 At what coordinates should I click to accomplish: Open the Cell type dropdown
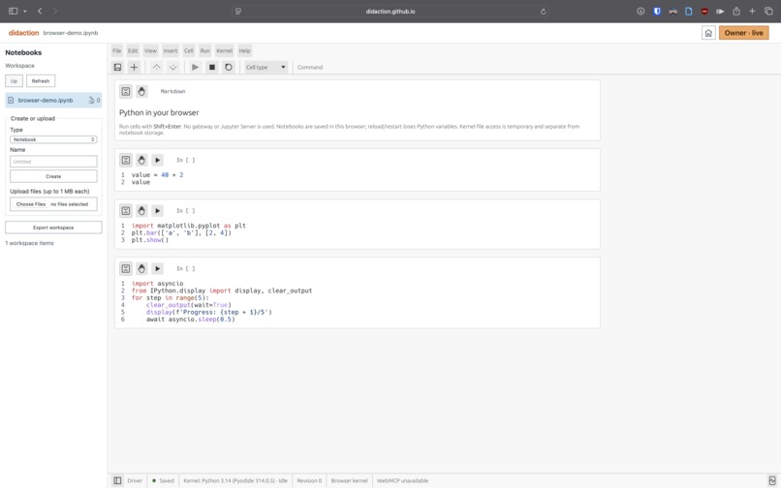coord(266,67)
